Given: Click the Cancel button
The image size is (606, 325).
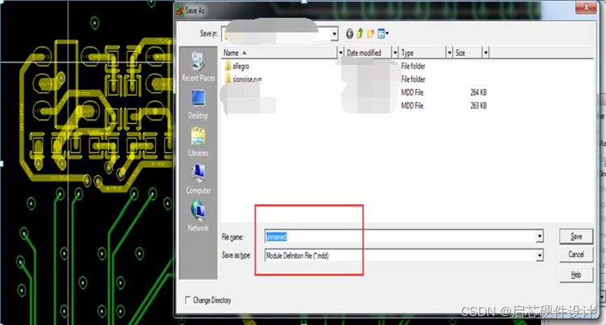Looking at the screenshot, I should click(x=576, y=254).
